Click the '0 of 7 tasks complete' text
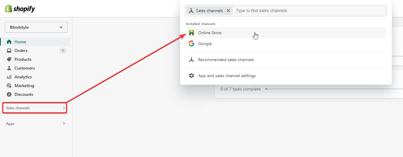Image resolution: width=403 pixels, height=157 pixels. pos(241,89)
